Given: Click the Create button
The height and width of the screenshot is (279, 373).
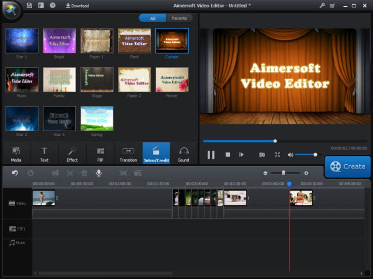Looking at the screenshot, I should point(347,166).
